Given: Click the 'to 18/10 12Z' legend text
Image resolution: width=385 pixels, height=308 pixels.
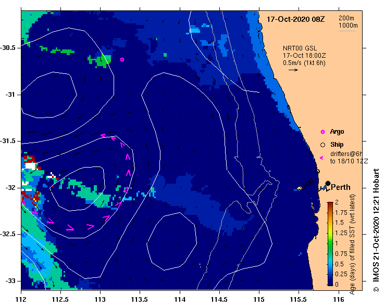Looking at the screenshot, I should 349,161.
